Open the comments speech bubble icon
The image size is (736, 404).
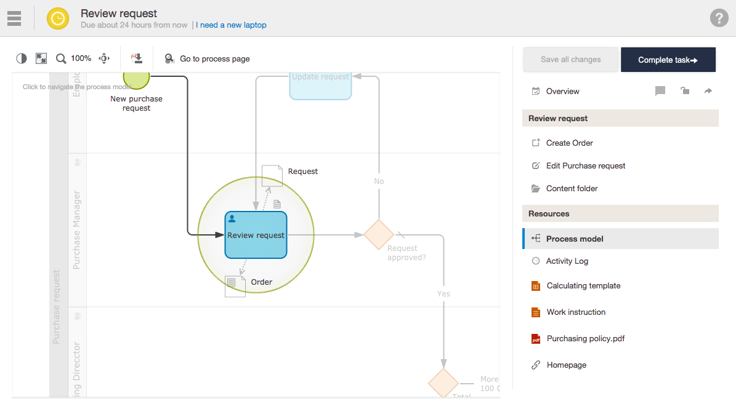pyautogui.click(x=660, y=91)
